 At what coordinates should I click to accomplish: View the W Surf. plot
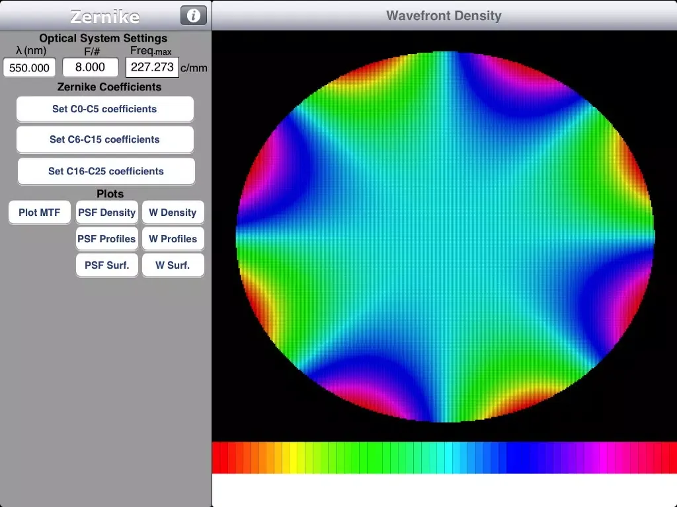(x=173, y=265)
